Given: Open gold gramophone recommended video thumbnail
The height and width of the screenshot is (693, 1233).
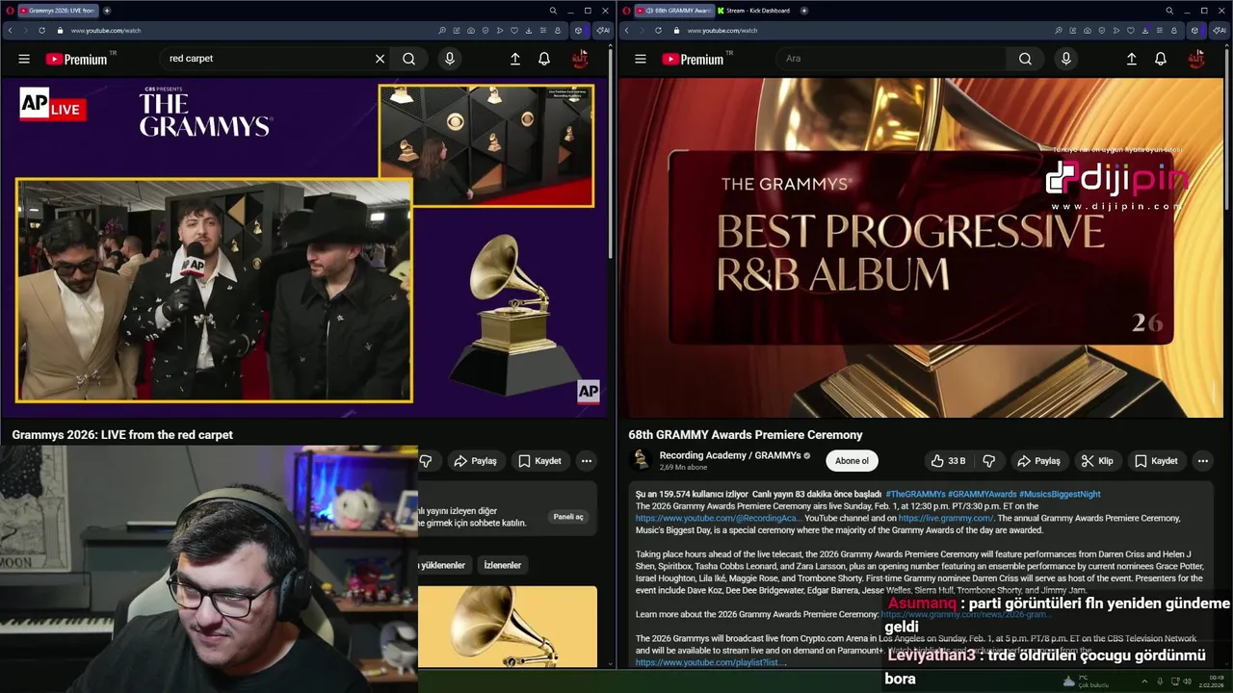Looking at the screenshot, I should (x=508, y=626).
